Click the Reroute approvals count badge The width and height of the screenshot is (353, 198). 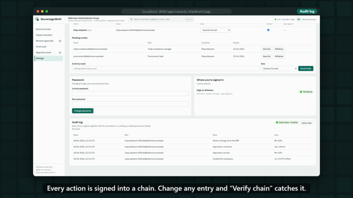click(60, 41)
